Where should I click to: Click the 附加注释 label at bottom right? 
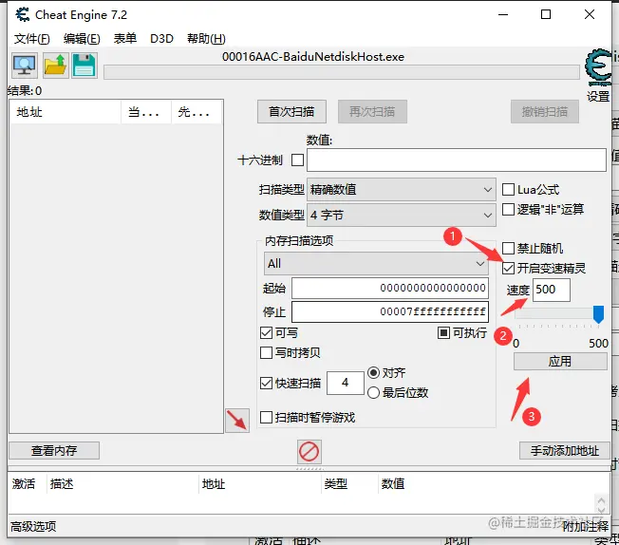tap(586, 526)
